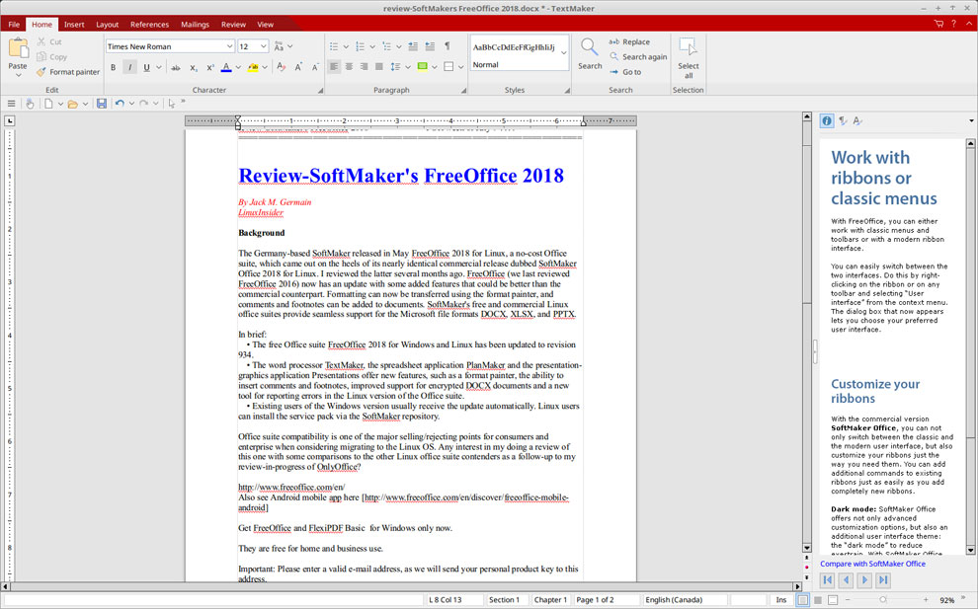Click the bulleted list icon
The image size is (978, 609).
point(334,46)
